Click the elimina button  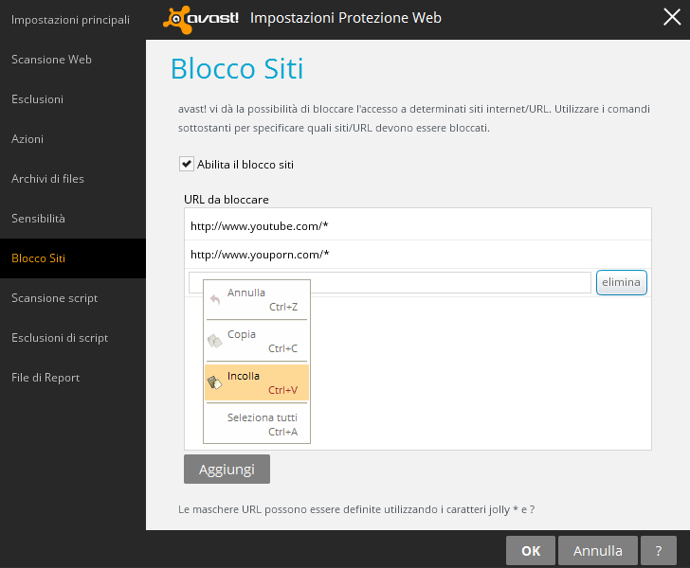pos(621,282)
